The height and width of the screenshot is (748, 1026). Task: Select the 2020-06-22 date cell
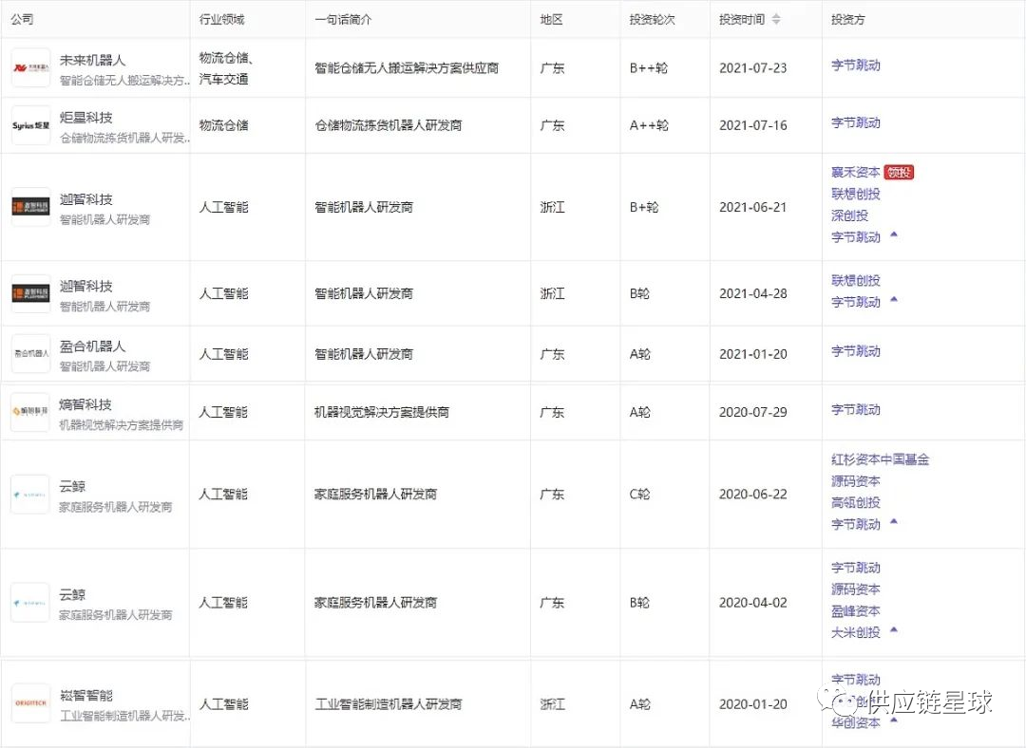click(753, 494)
